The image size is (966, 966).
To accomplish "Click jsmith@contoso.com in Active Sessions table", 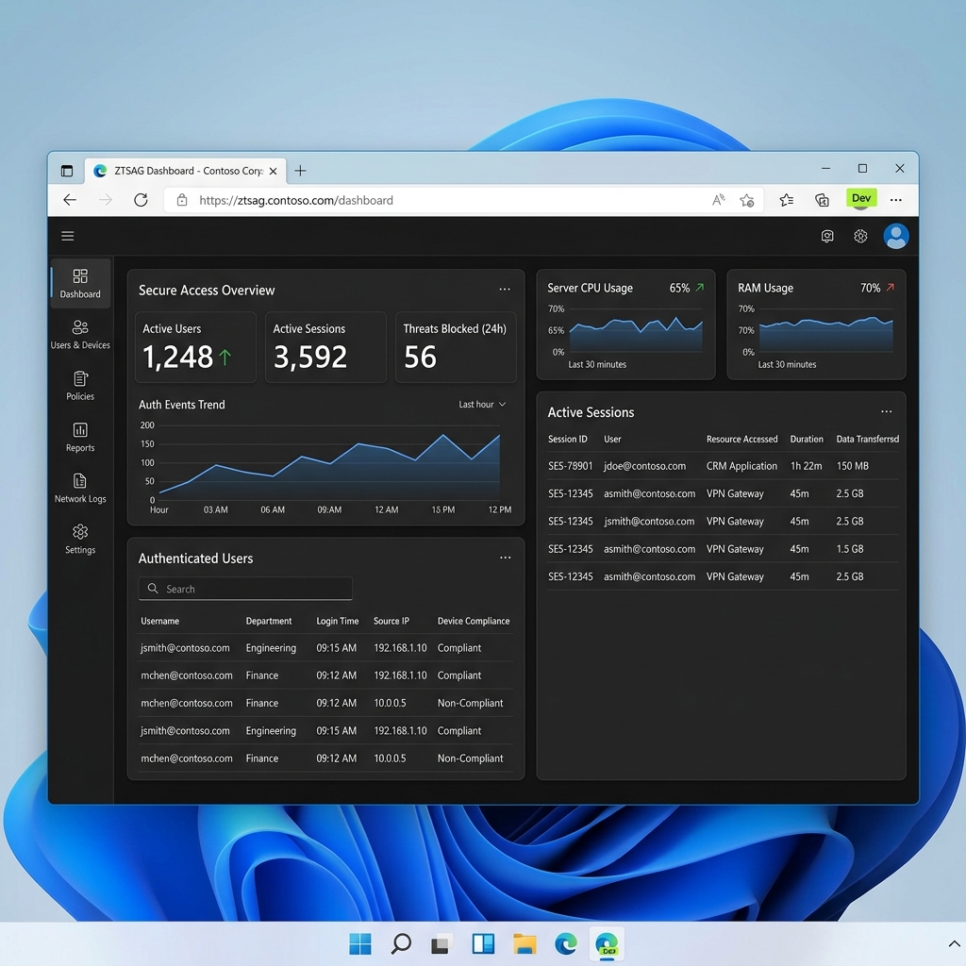I will [x=649, y=521].
